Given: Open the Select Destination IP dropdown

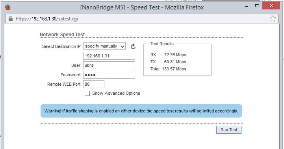Looking at the screenshot, I should click(104, 46).
